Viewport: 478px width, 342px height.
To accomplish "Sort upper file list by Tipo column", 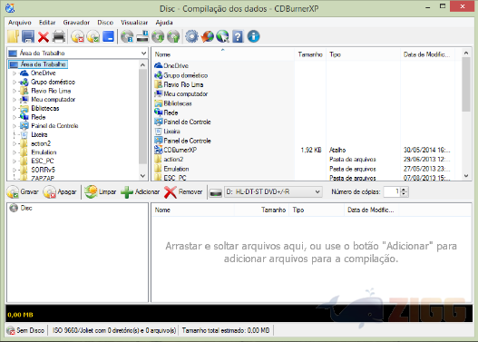I will 363,54.
